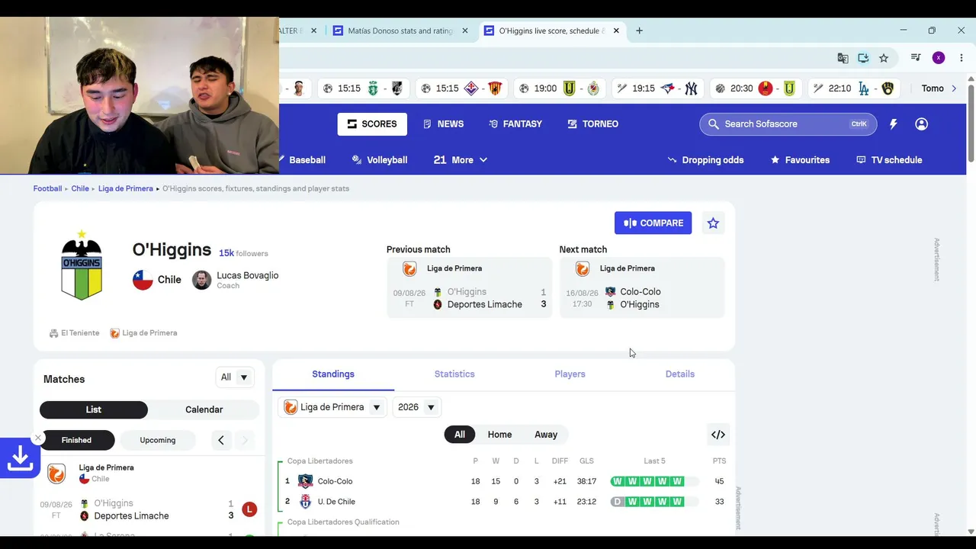Open the next match Colo-Colo vs O'Higgins
Viewport: 976px width, 549px height.
pyautogui.click(x=642, y=287)
